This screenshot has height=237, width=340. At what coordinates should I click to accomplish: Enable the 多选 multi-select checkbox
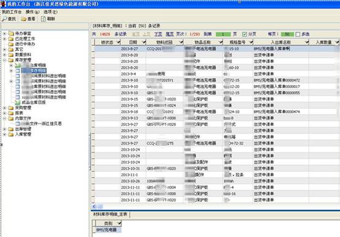coord(298,34)
